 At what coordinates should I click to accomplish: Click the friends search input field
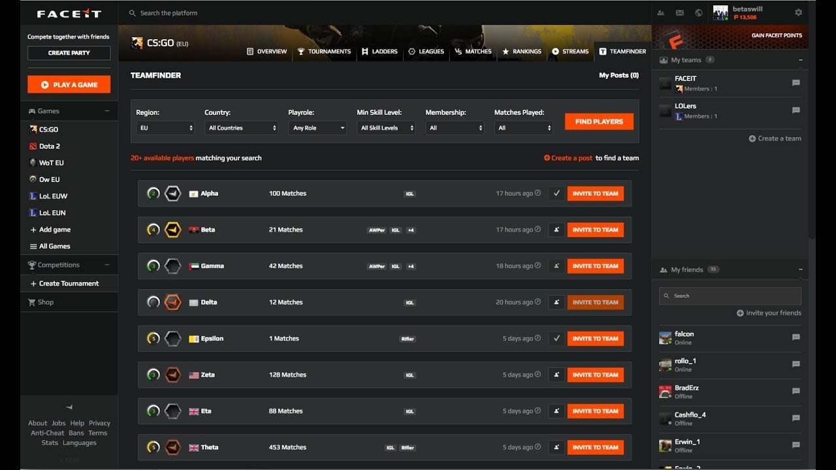pos(730,296)
